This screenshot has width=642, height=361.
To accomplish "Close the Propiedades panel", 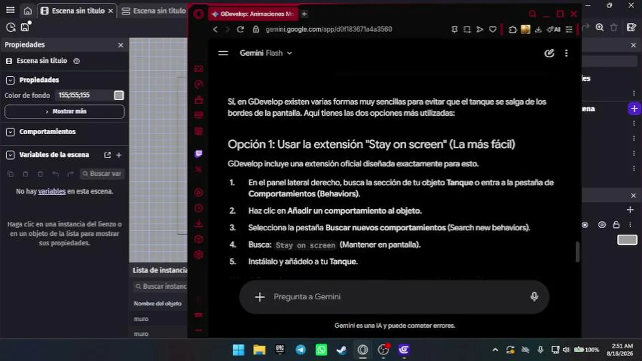I will (121, 45).
